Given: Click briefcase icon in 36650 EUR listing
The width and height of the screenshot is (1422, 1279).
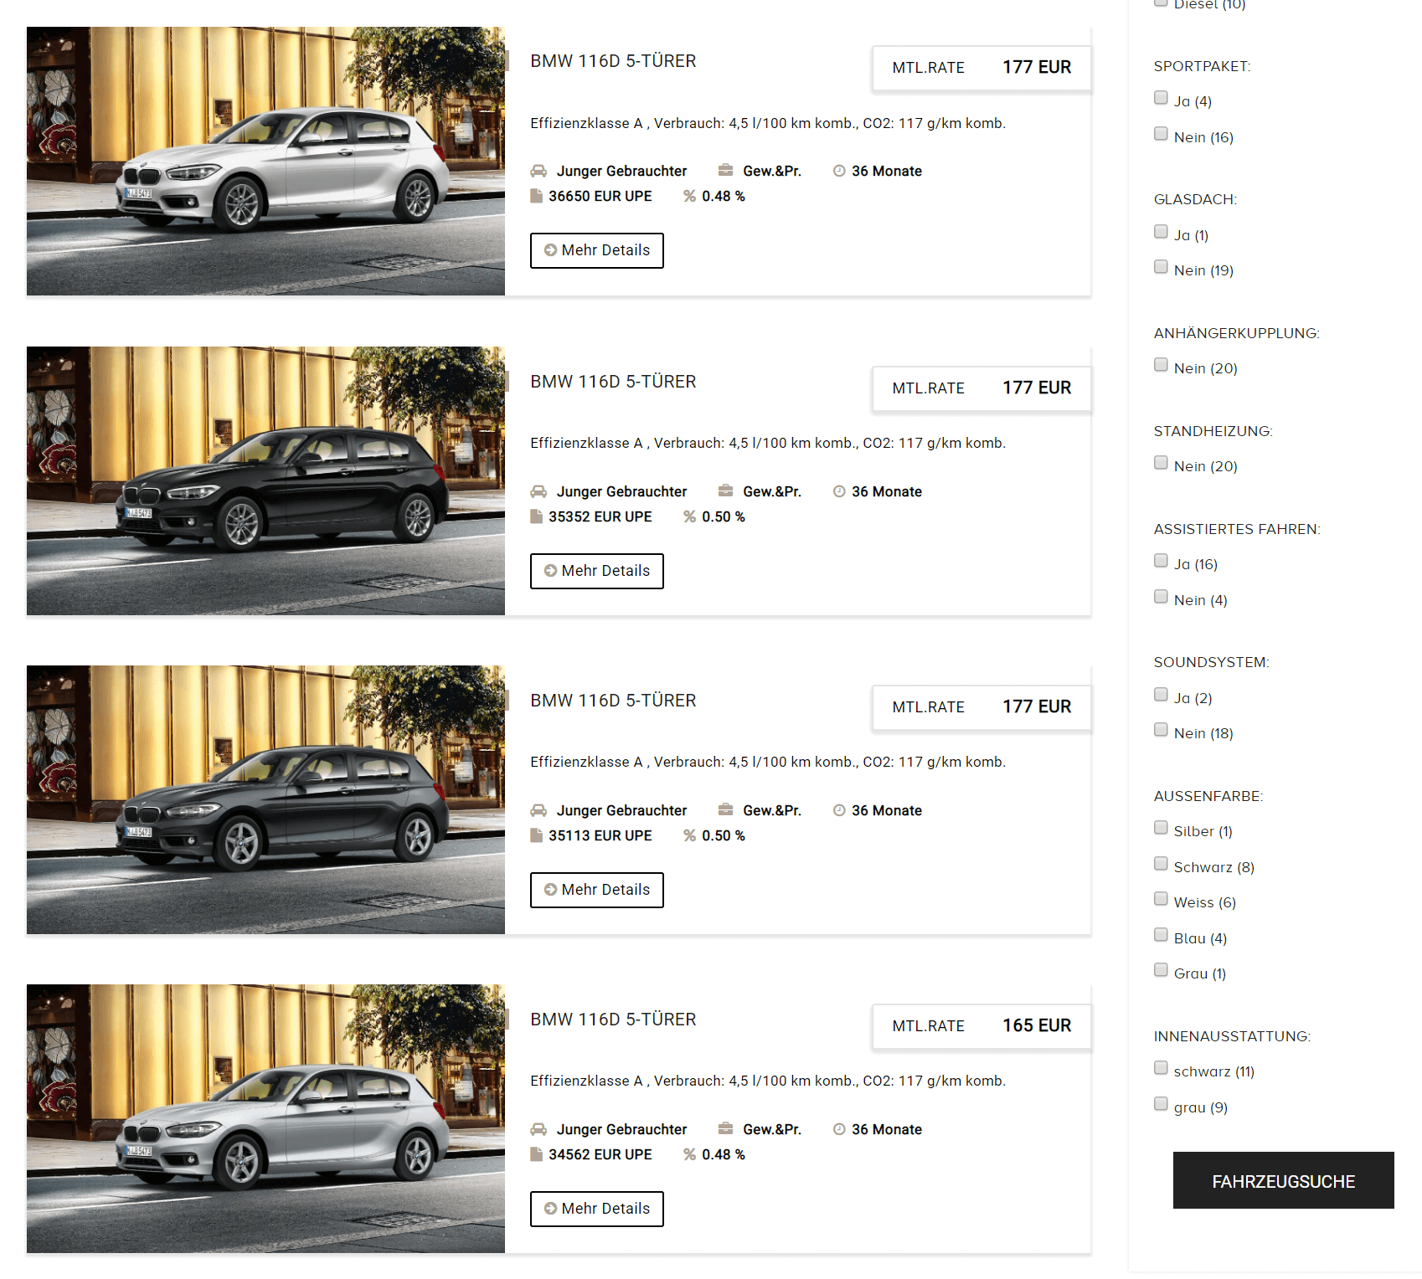Looking at the screenshot, I should tap(725, 170).
